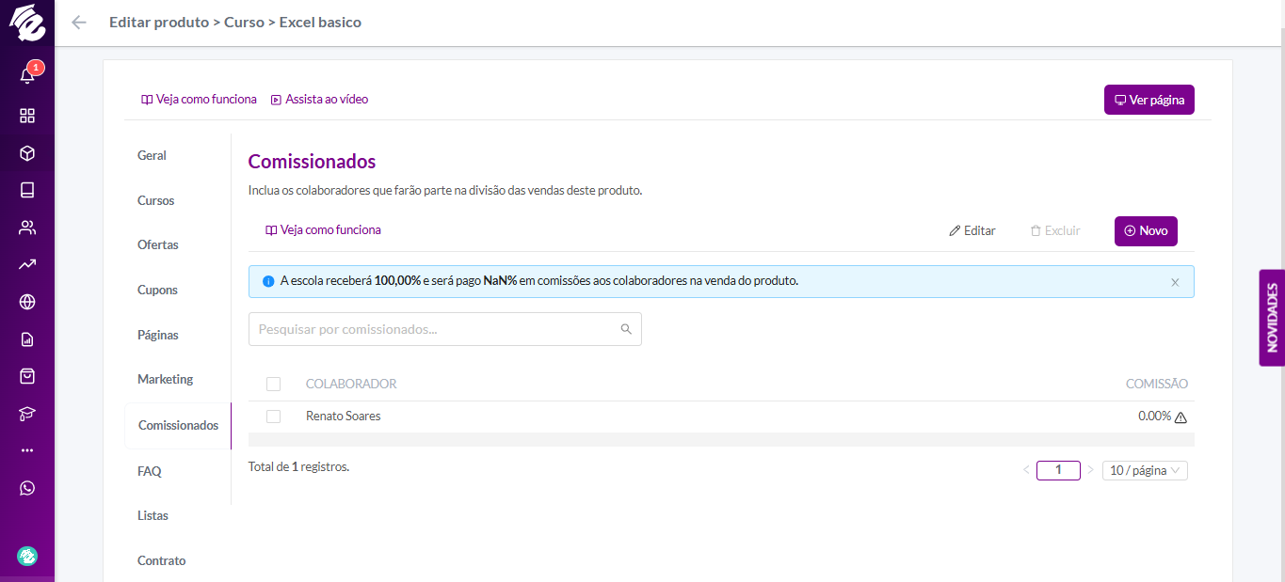The width and height of the screenshot is (1285, 582).
Task: Switch to the Páginas tab
Action: coord(158,335)
